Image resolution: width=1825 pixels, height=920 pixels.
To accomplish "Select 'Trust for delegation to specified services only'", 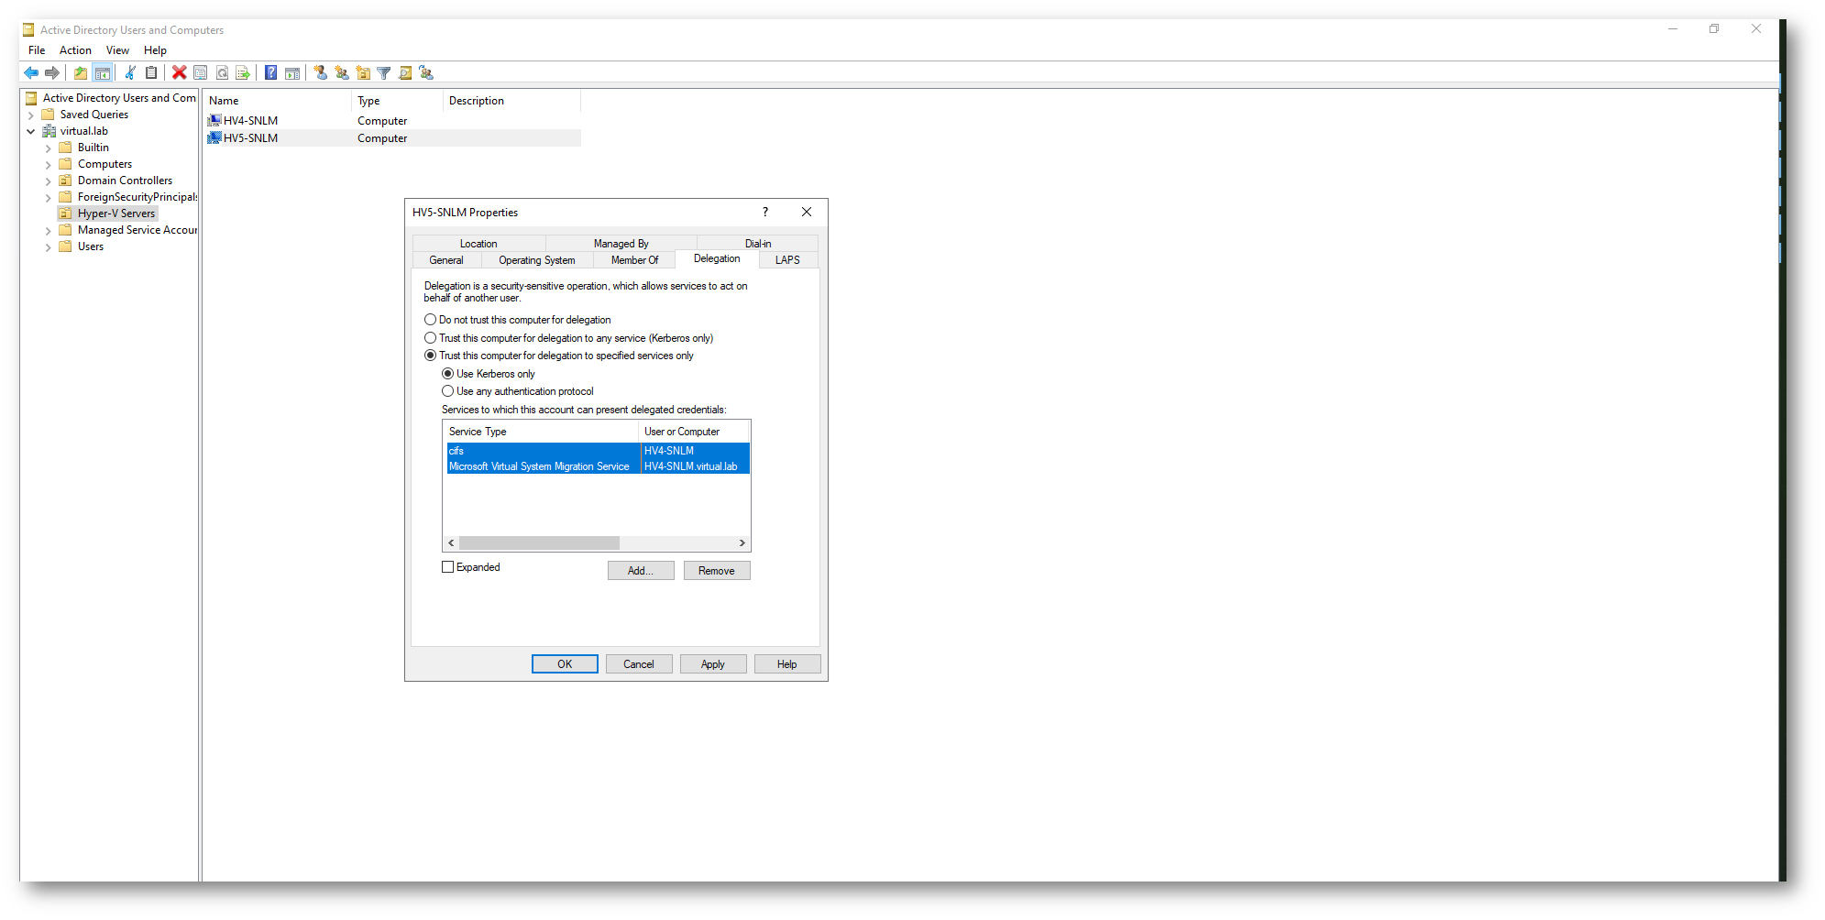I will click(x=430, y=356).
